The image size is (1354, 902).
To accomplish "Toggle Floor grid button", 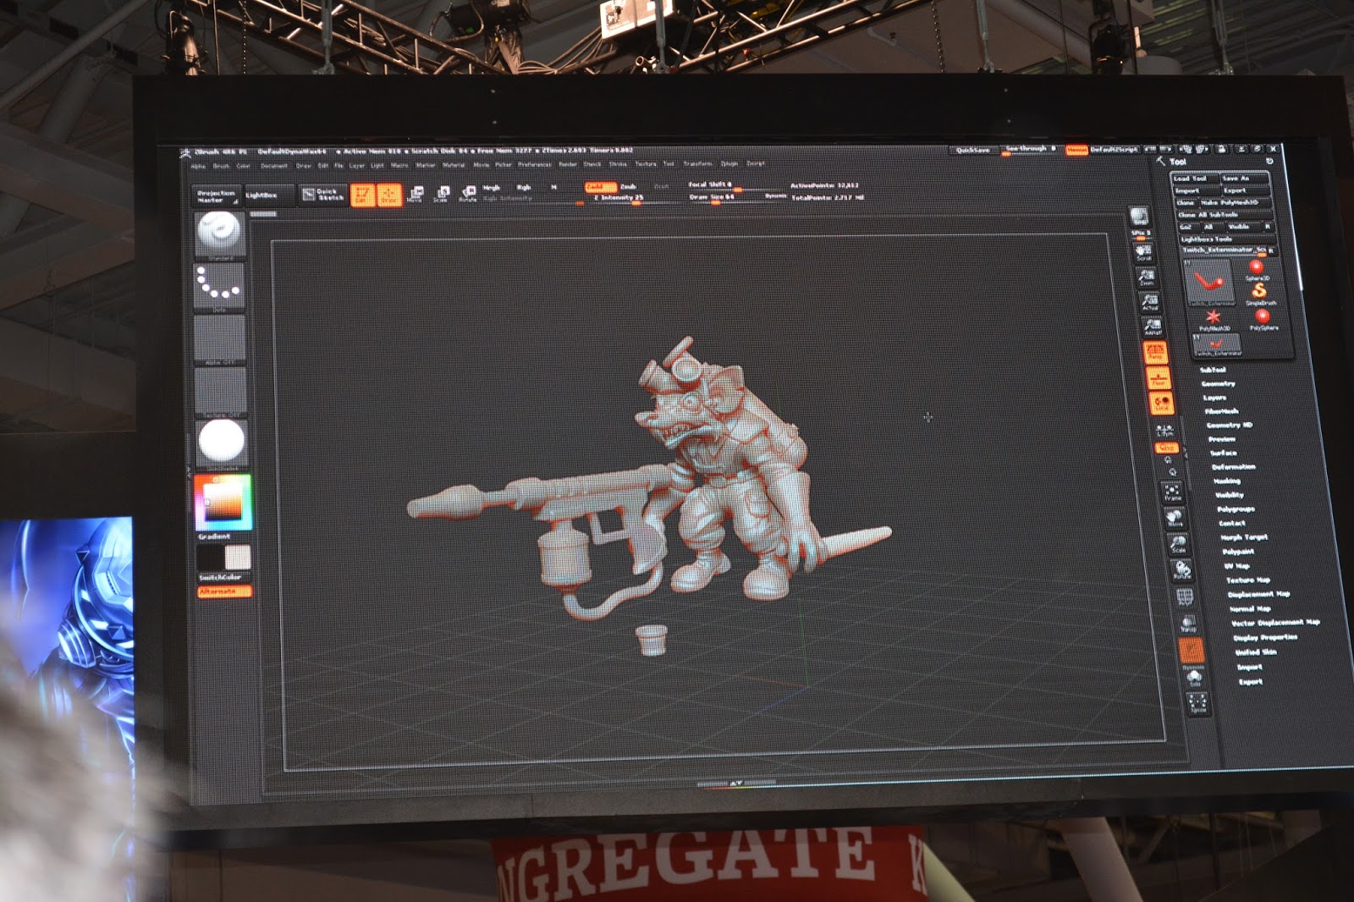I will 1159,379.
